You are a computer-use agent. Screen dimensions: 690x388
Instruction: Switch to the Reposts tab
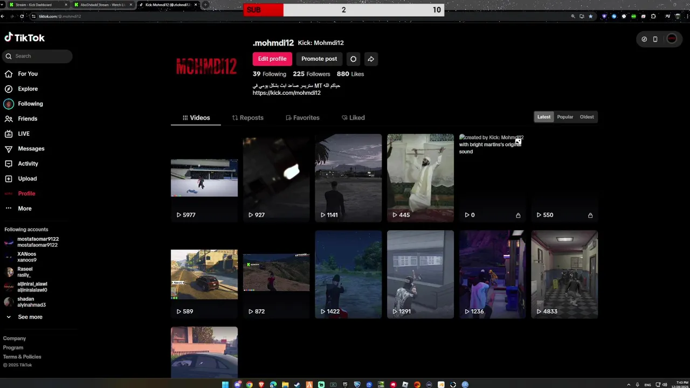(247, 117)
